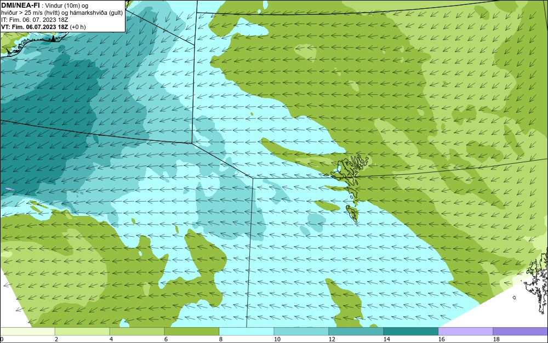Click the 8–10 m/s light cyan legend swatch
548x343 pixels.
pyautogui.click(x=247, y=331)
